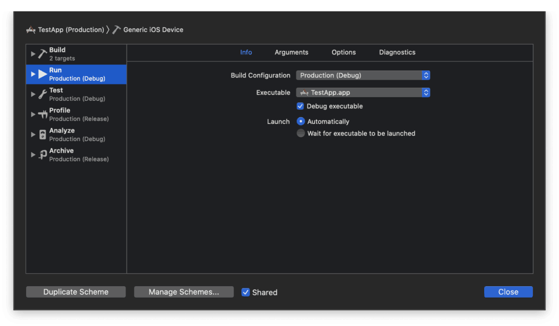Click the Manage Schemes button

(183, 292)
